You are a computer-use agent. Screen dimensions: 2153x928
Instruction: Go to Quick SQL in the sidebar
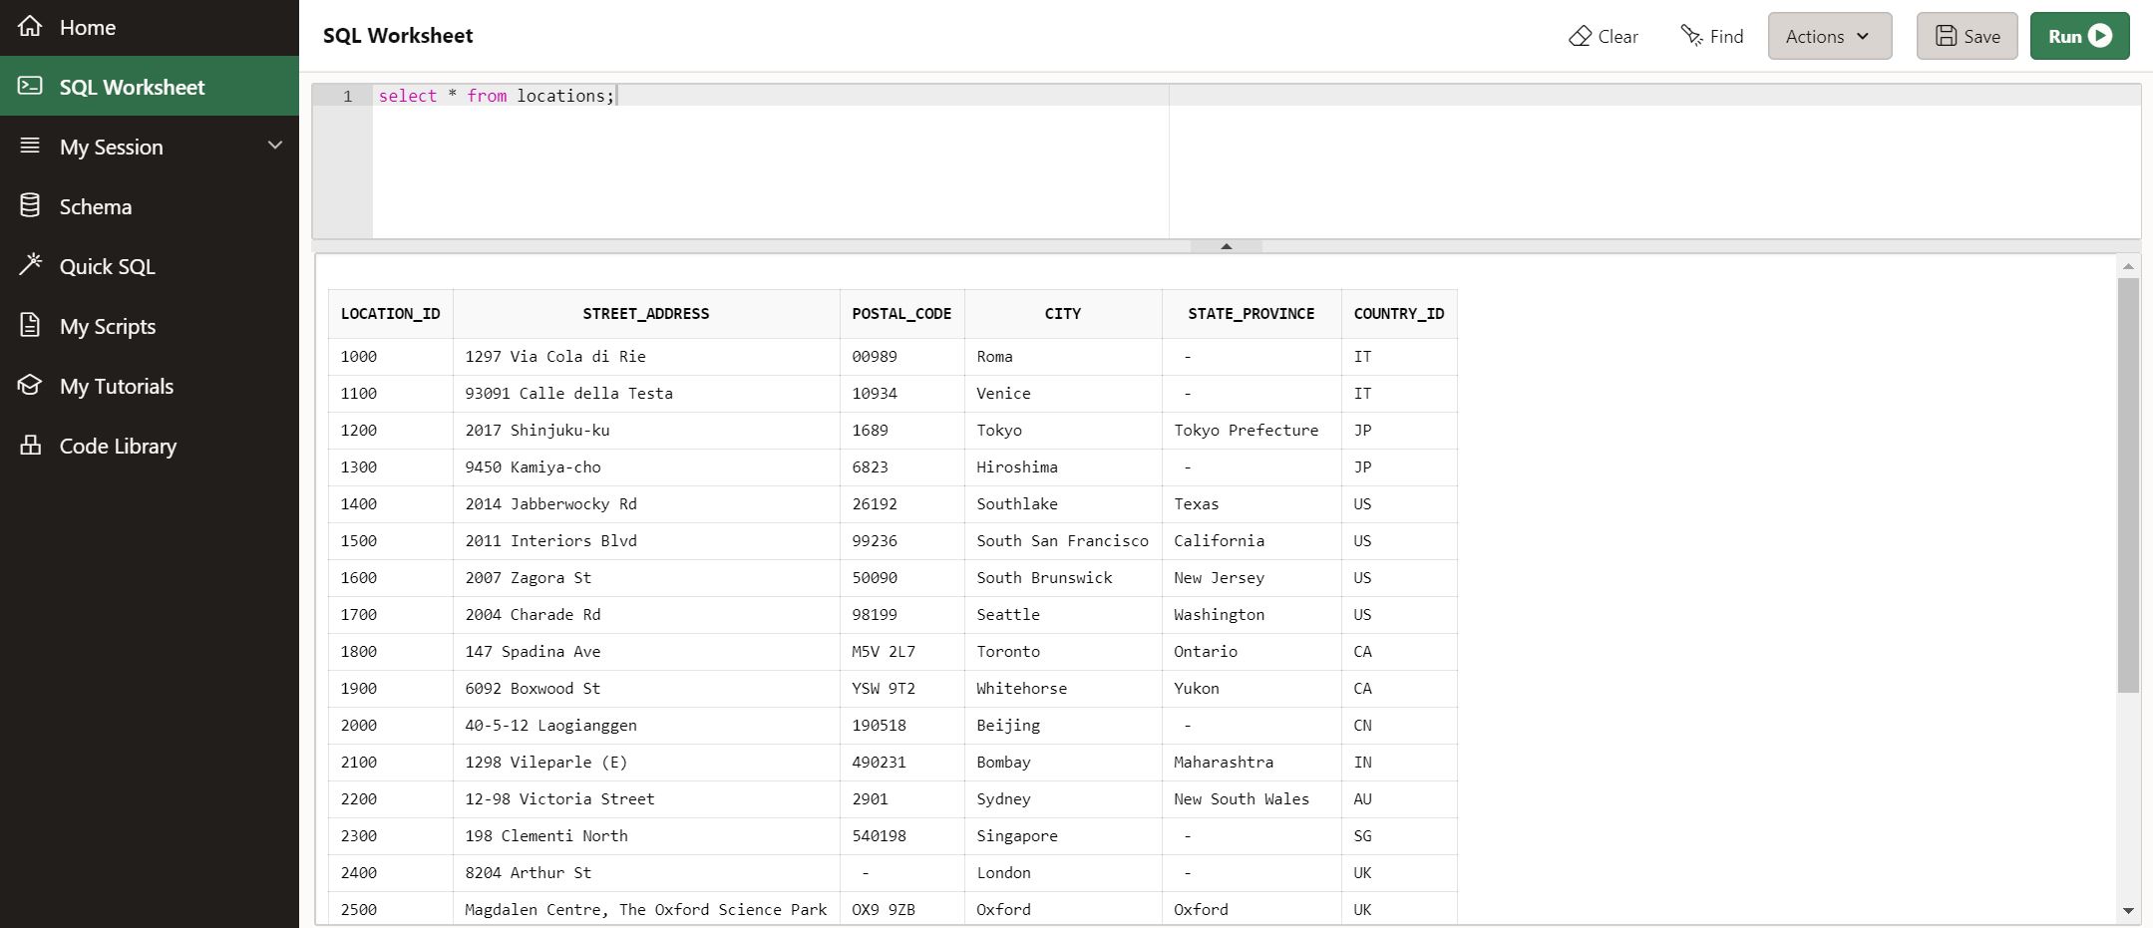(x=150, y=266)
